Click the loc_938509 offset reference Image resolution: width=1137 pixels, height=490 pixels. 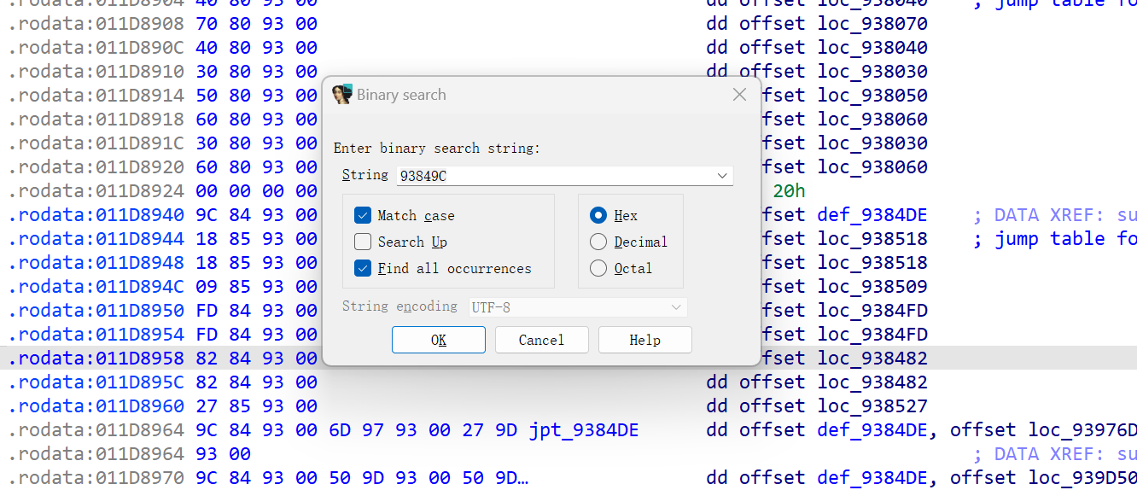point(872,287)
